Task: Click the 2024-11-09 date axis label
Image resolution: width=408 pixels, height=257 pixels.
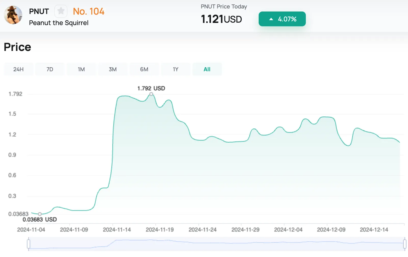Action: pos(74,230)
